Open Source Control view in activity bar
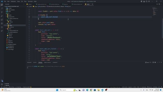 pos(2,12)
